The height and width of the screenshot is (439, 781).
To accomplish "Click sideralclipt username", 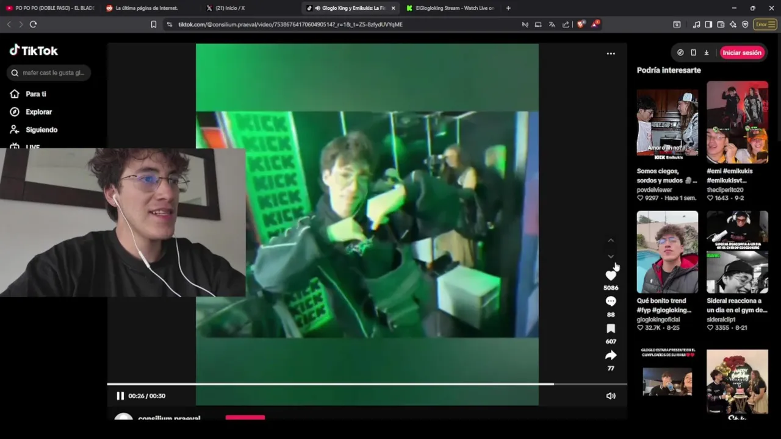I will tap(721, 319).
